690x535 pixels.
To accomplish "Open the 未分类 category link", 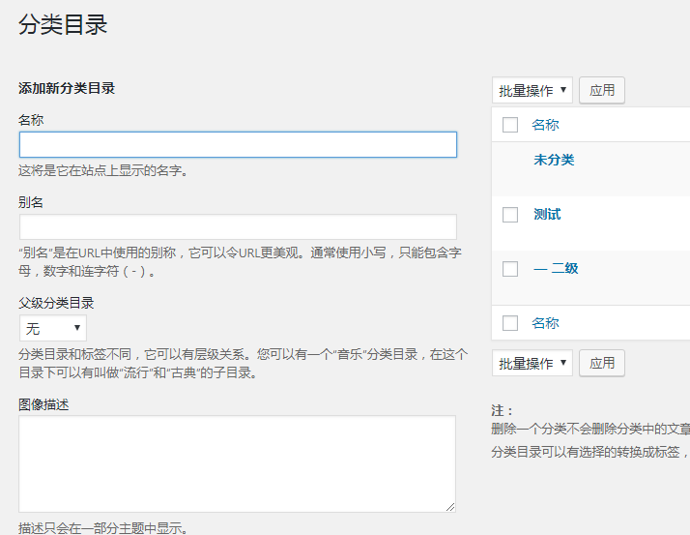I will 554,160.
